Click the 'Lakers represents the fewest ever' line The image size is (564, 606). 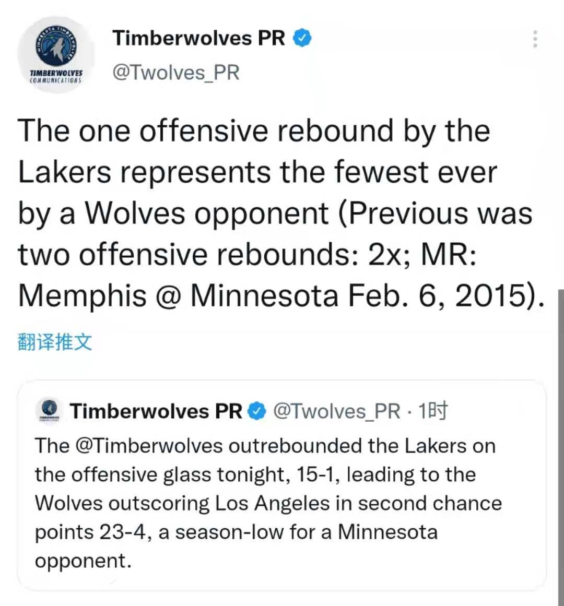pyautogui.click(x=257, y=172)
